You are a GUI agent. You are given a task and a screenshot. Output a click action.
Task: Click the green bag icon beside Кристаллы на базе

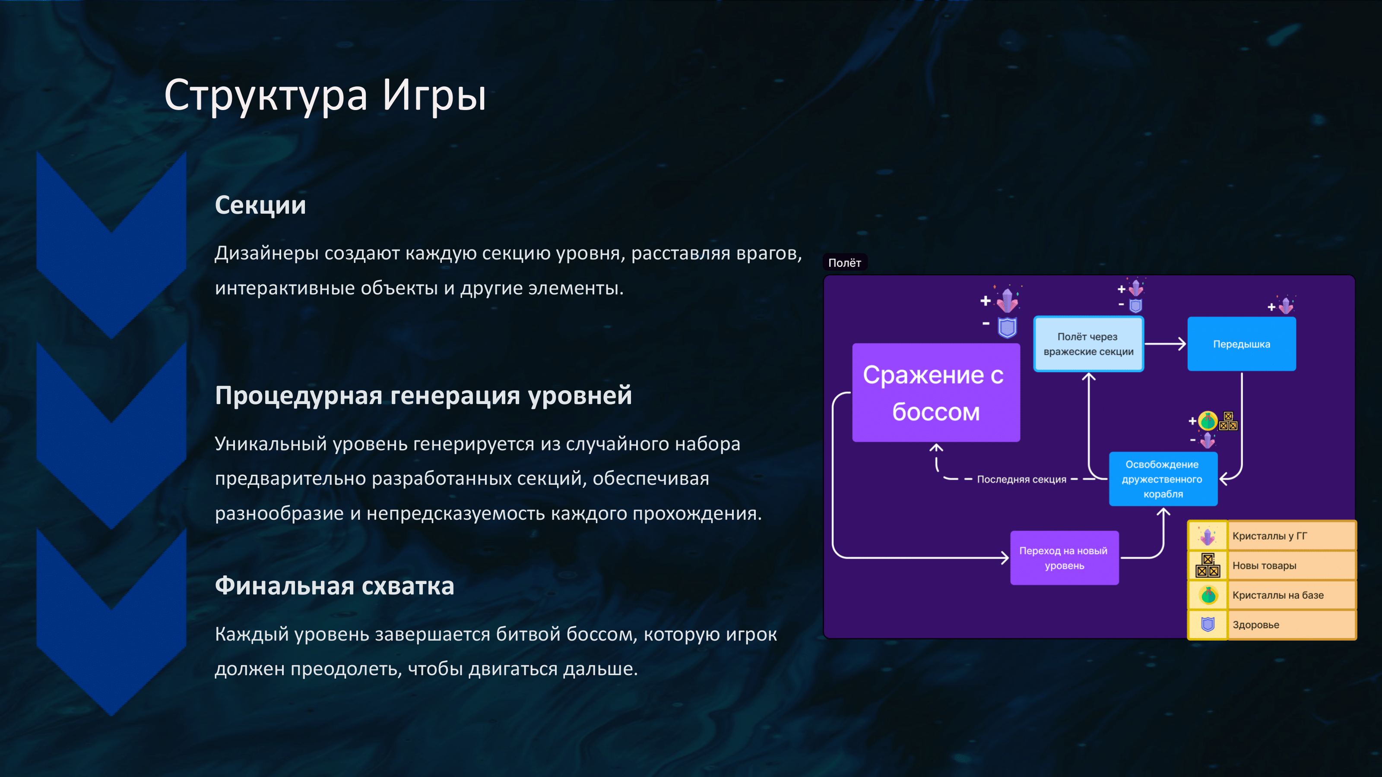(1208, 595)
